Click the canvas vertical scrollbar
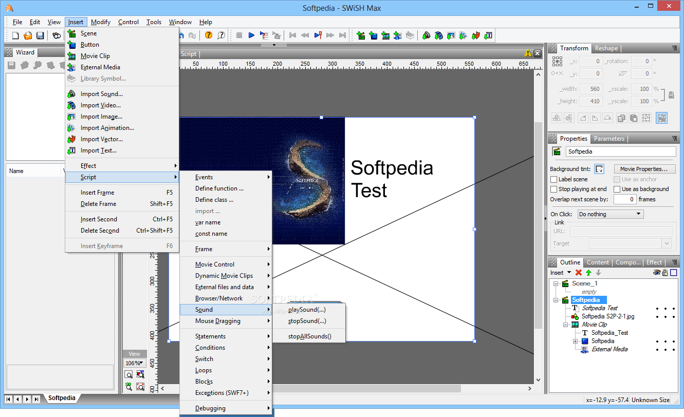Screen dimensions: 684x417 click(x=539, y=226)
